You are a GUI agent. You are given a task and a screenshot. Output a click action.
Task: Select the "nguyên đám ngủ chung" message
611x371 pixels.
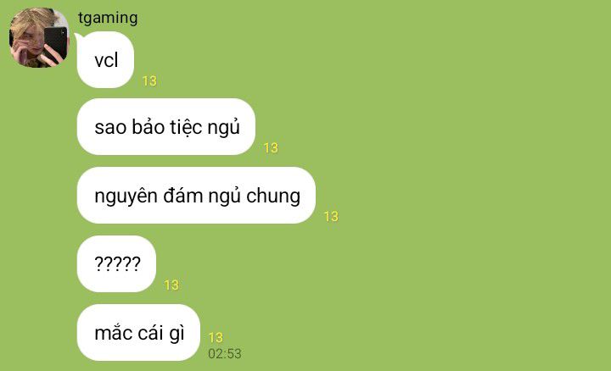pyautogui.click(x=196, y=195)
